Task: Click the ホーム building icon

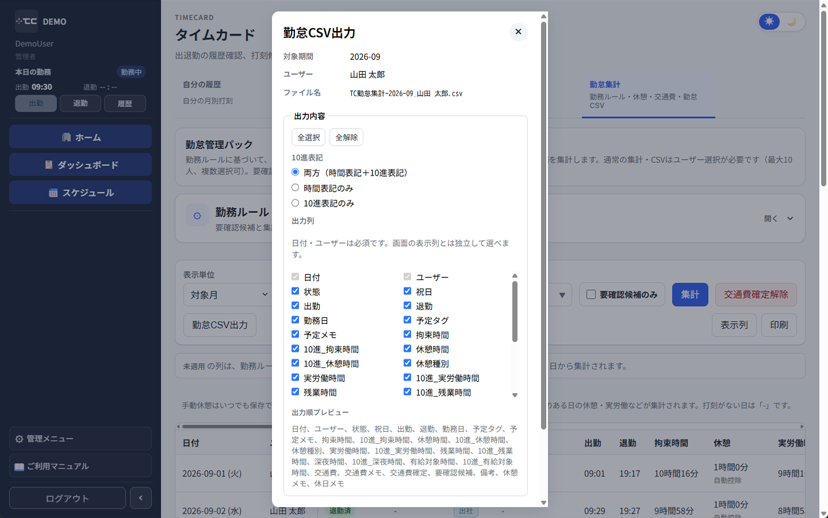Action: (x=66, y=137)
